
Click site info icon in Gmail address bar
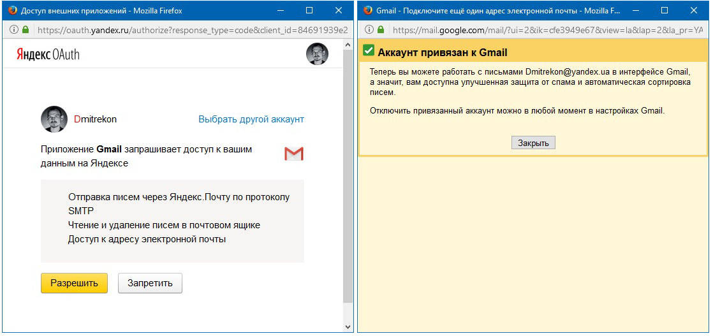coord(369,29)
